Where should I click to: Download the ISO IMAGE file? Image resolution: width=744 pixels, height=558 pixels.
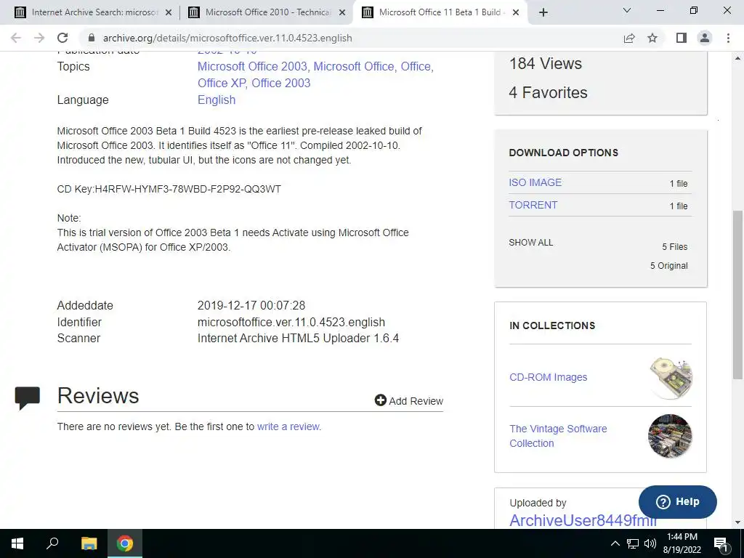pos(535,182)
